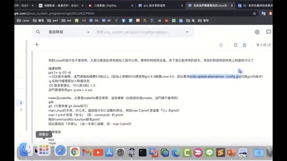
Task: Click the Google Translate icon in address bar
Action: coord(263,13)
